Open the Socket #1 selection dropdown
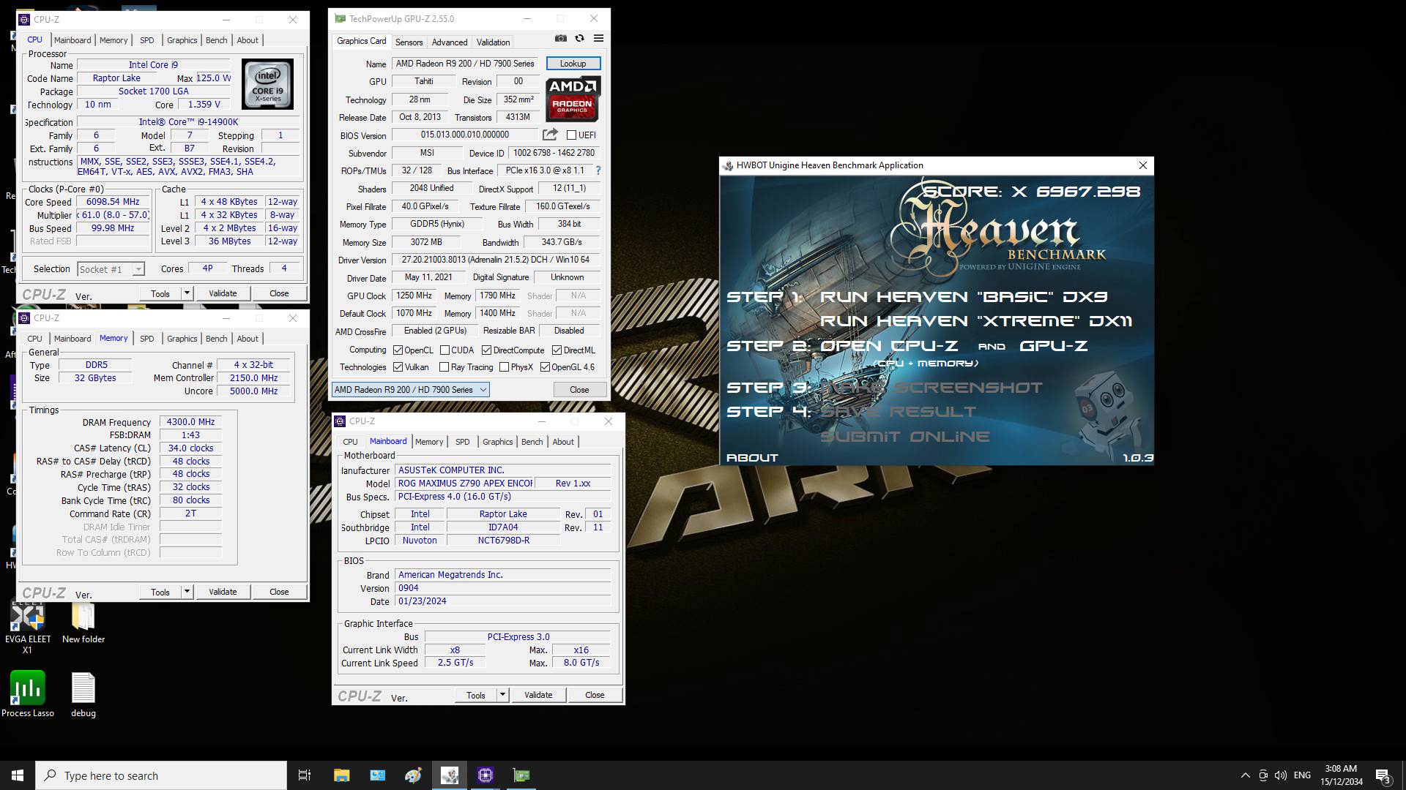Viewport: 1406px width, 790px height. tap(111, 269)
